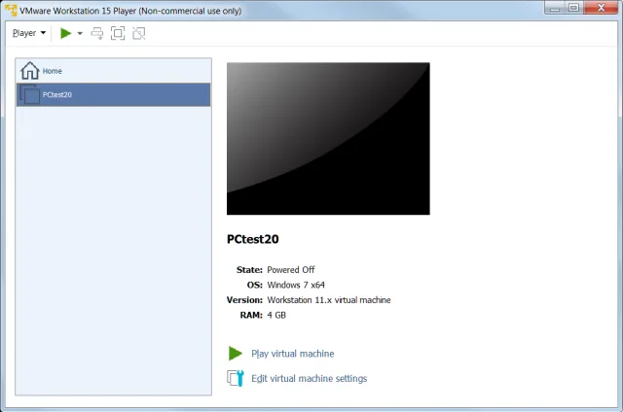
Task: Select PCtest20 virtual machine in list
Action: (x=113, y=95)
